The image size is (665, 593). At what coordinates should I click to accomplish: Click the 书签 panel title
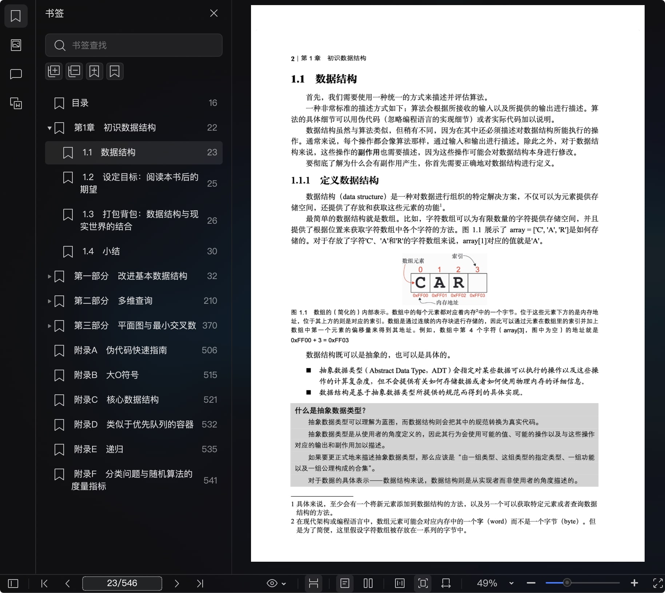click(55, 13)
